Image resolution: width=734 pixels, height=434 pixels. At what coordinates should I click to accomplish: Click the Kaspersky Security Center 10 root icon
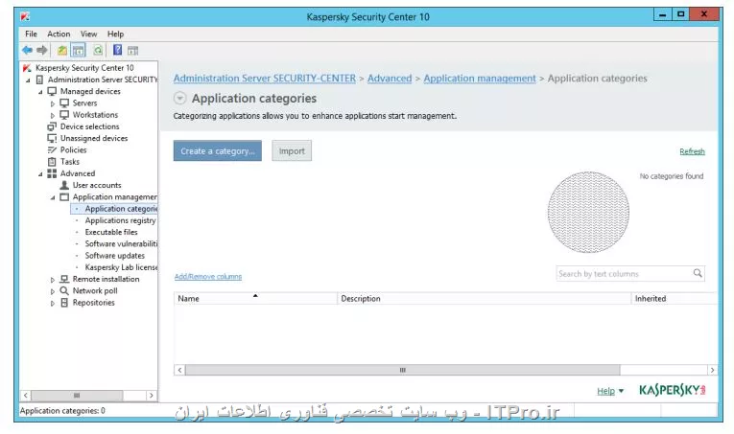[x=27, y=68]
